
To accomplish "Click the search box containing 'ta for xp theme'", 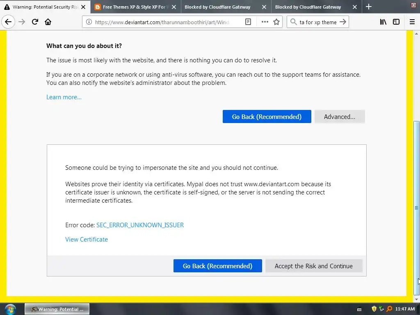I will click(318, 22).
